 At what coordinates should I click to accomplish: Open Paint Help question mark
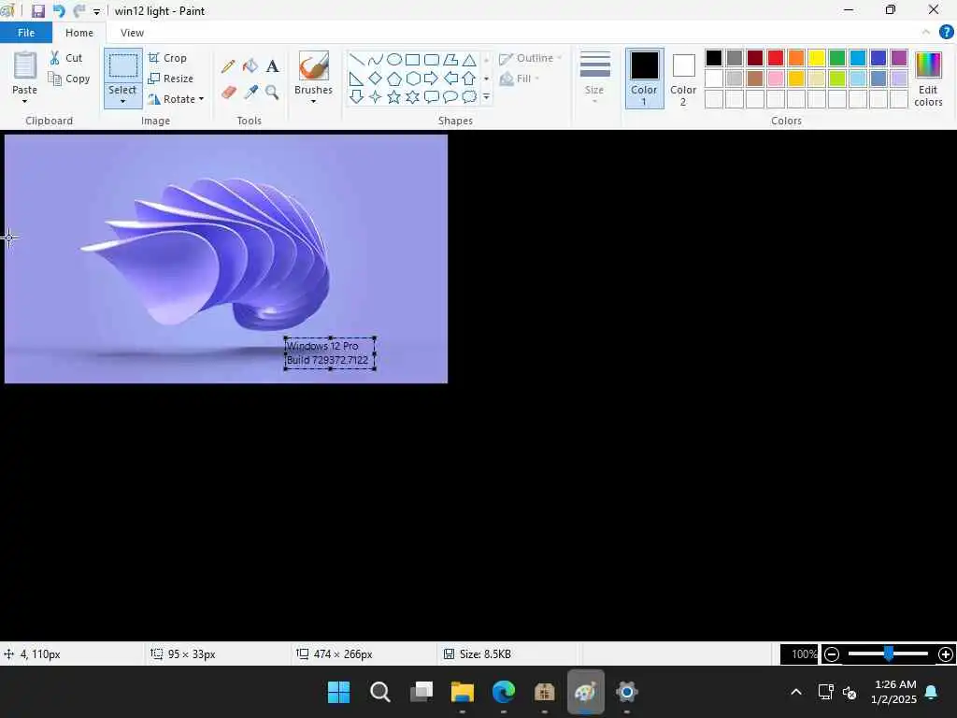coord(946,33)
